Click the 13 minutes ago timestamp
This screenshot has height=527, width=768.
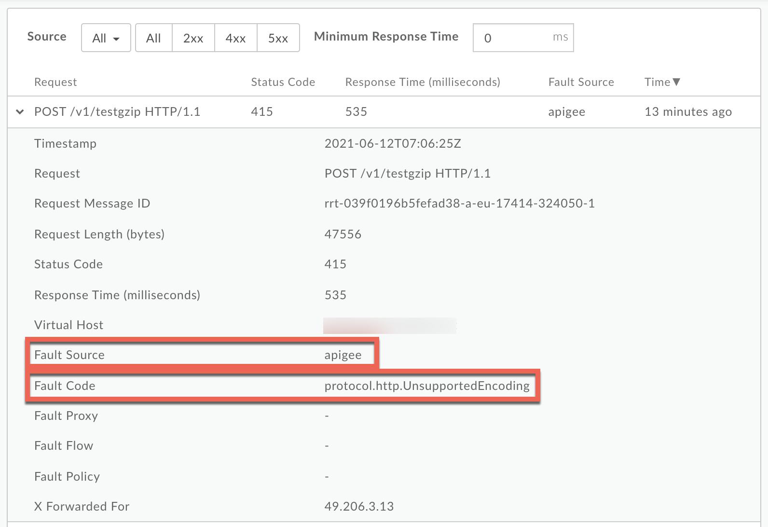[688, 112]
